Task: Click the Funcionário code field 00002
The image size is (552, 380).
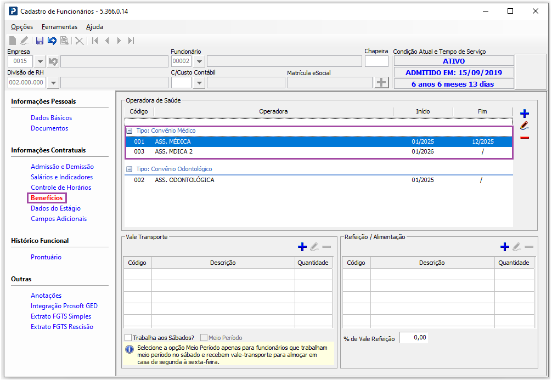Action: pos(181,61)
